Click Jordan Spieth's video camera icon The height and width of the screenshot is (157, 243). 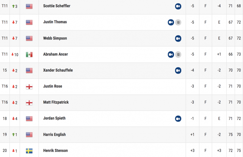[x=178, y=119]
